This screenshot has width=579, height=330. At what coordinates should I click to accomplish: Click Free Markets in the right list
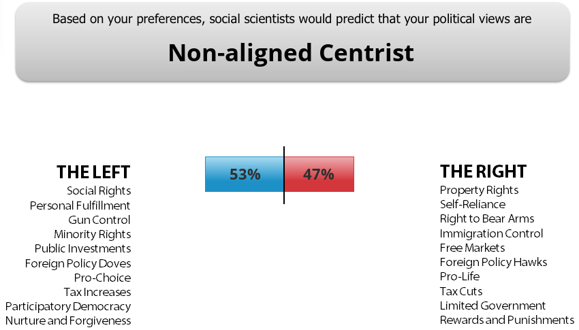[x=472, y=248]
